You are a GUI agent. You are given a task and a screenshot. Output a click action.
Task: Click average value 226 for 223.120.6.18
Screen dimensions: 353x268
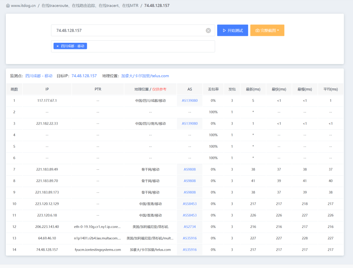click(x=331, y=215)
